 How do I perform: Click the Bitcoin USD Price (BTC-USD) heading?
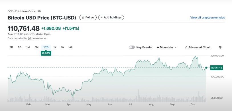click(42, 18)
